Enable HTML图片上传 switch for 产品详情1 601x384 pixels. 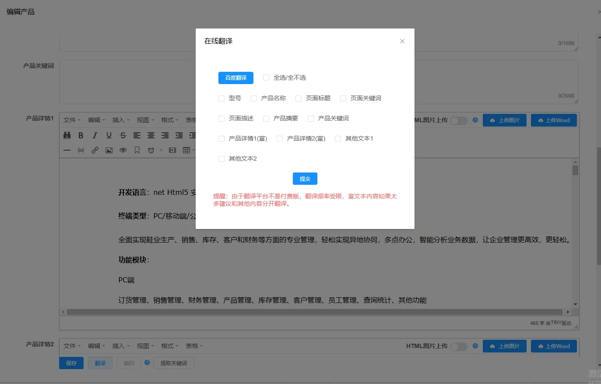(x=458, y=120)
